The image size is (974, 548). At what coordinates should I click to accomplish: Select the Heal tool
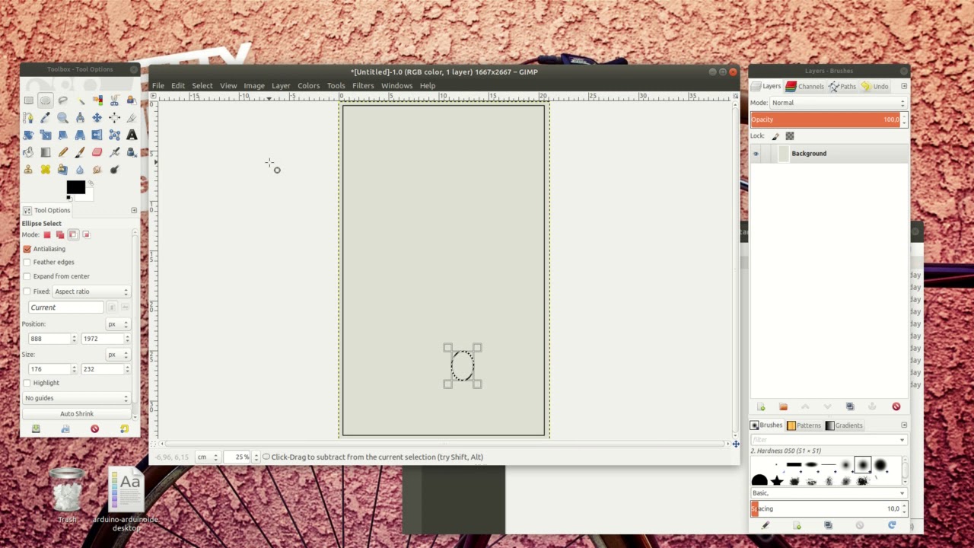pyautogui.click(x=46, y=169)
